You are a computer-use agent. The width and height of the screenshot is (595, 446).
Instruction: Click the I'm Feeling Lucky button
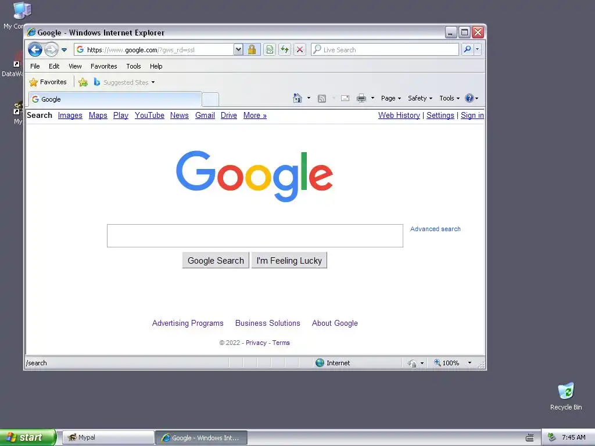coord(289,261)
